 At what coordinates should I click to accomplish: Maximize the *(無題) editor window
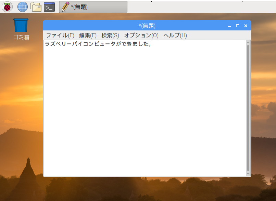pyautogui.click(x=237, y=25)
